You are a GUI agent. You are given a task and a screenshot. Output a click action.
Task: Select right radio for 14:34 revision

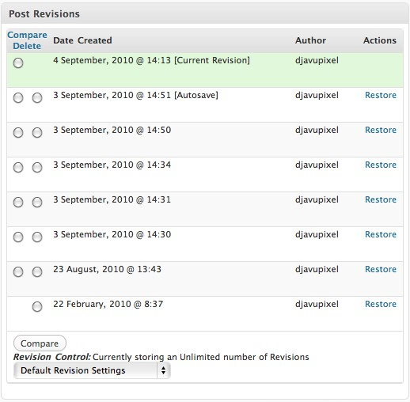pos(37,168)
